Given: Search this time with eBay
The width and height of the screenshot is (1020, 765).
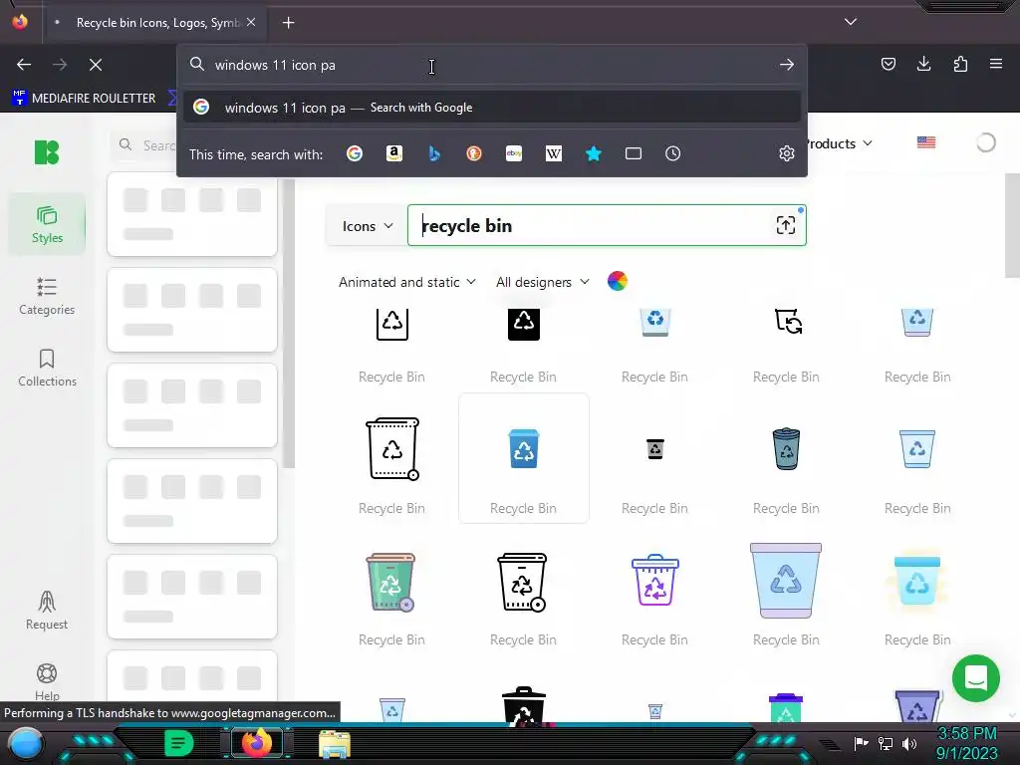Looking at the screenshot, I should tap(514, 153).
